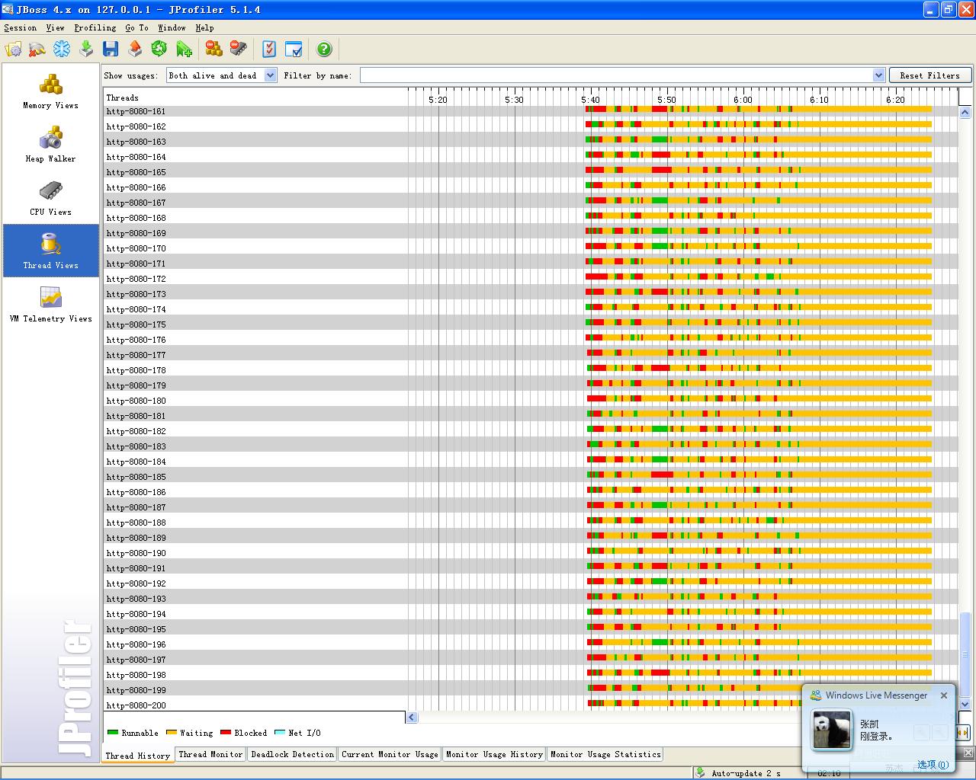Select thread row http-8080-172

530,278
